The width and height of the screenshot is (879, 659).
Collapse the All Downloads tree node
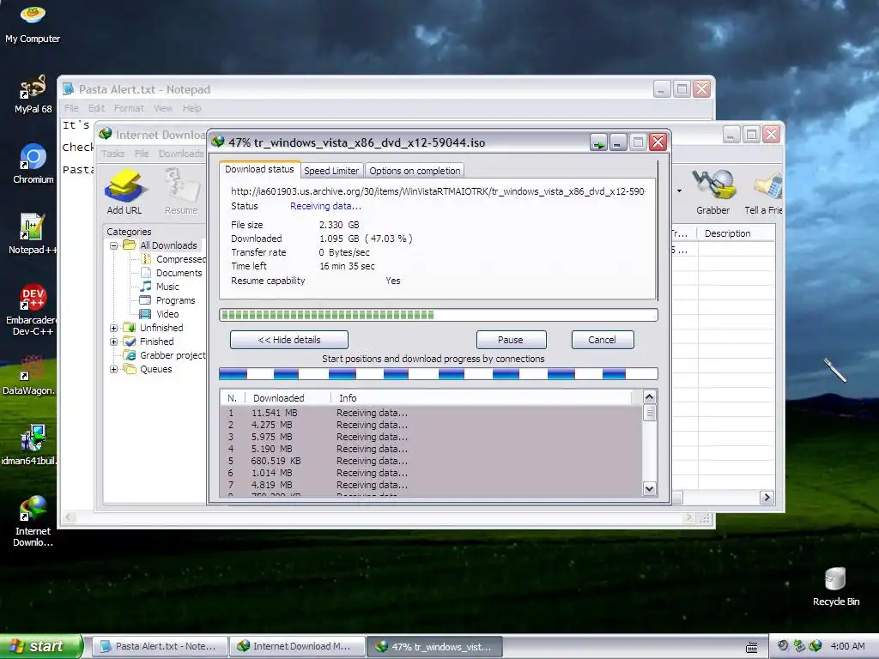tap(114, 245)
